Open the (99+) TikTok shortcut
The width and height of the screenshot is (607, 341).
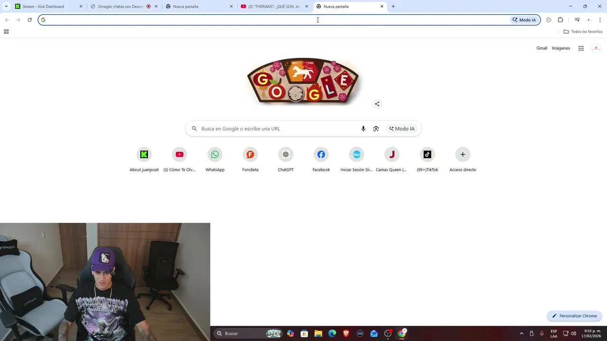(427, 160)
